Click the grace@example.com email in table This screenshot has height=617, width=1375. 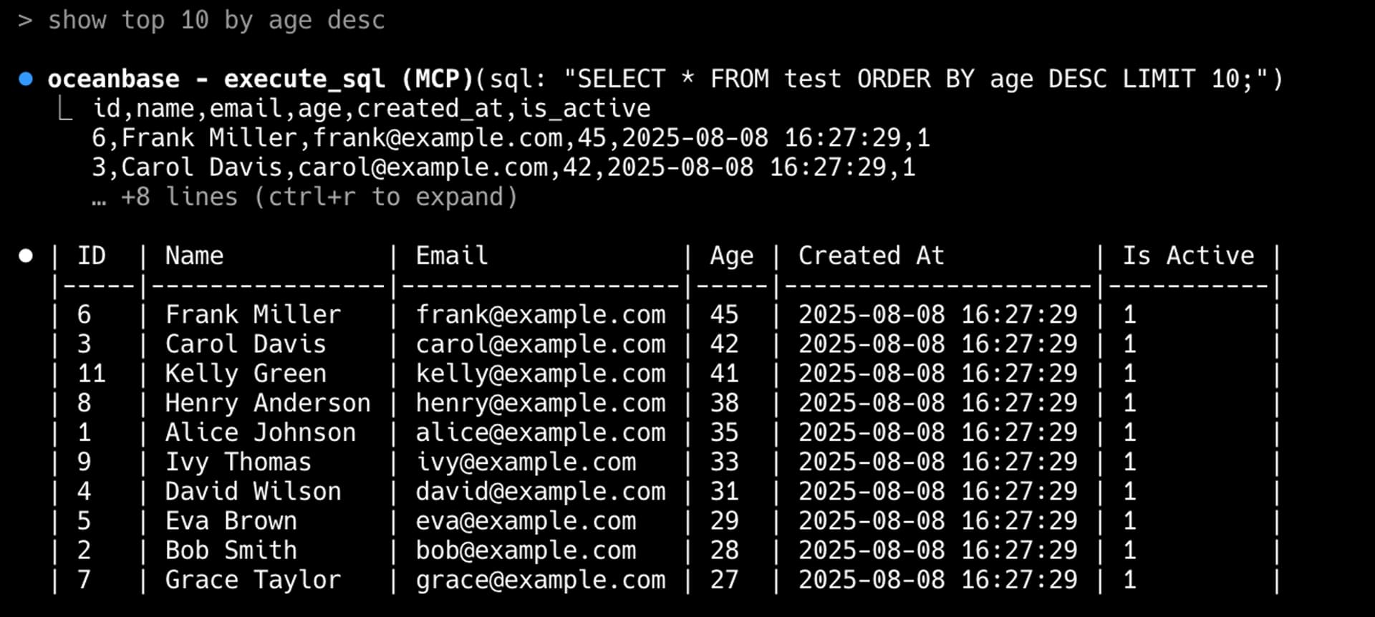[x=541, y=580]
